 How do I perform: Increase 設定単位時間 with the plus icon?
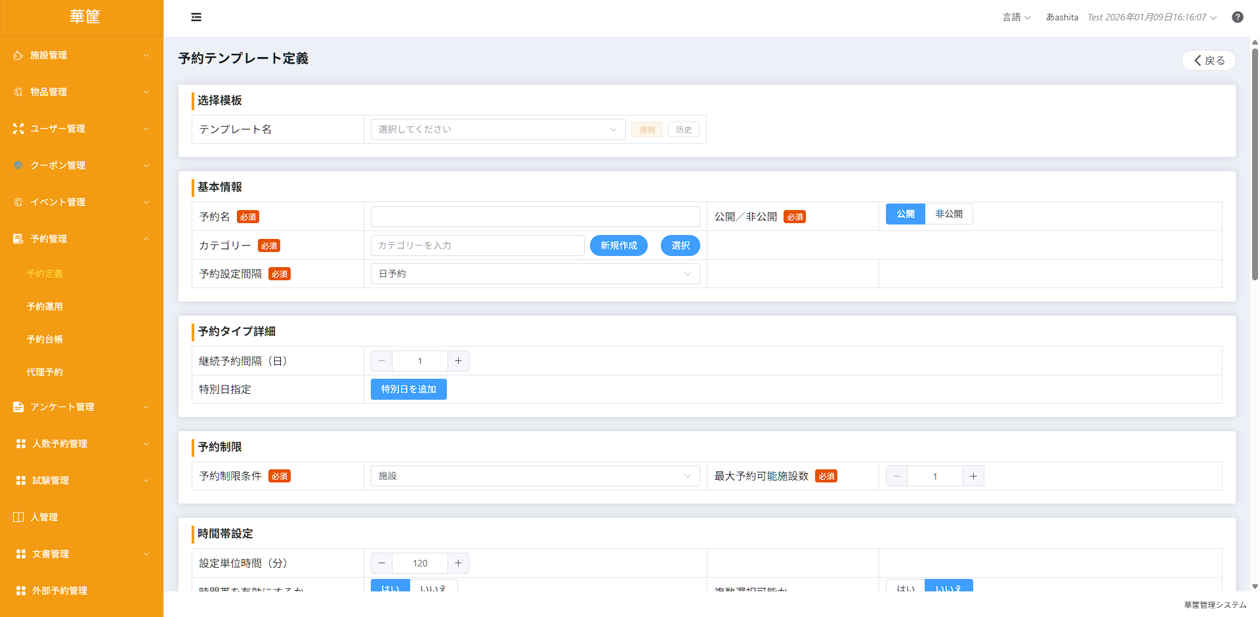pos(458,563)
